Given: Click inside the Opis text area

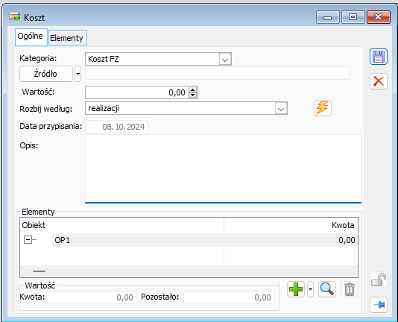Looking at the screenshot, I should click(223, 168).
